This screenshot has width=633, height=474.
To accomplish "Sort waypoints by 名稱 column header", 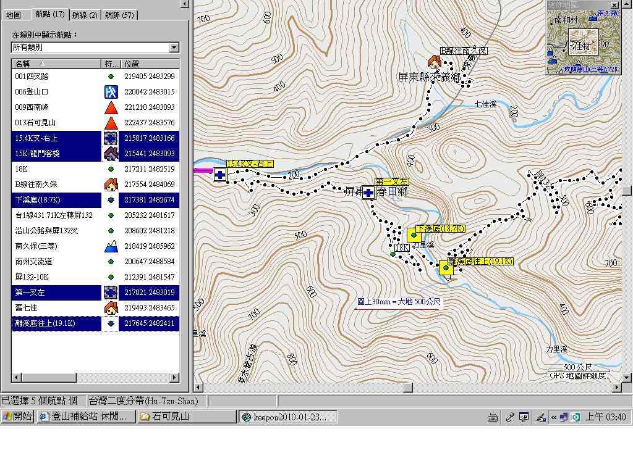I will 56,64.
